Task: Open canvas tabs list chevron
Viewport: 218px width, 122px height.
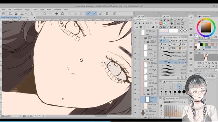Action: pos(131,17)
